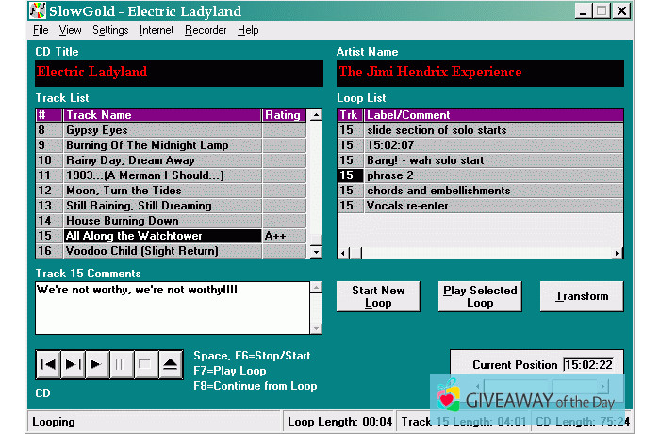Click the Start New Loop button
660x434 pixels.
pos(378,296)
